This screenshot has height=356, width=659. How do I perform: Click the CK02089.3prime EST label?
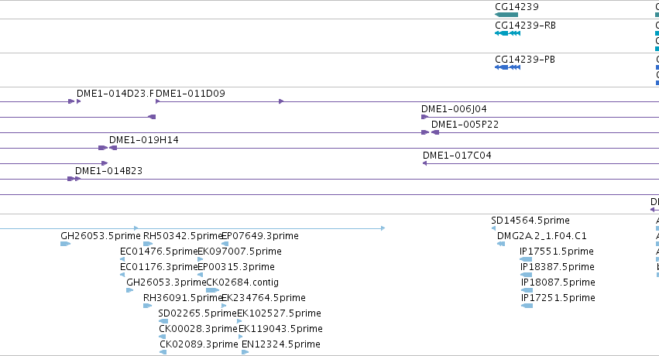199,345
